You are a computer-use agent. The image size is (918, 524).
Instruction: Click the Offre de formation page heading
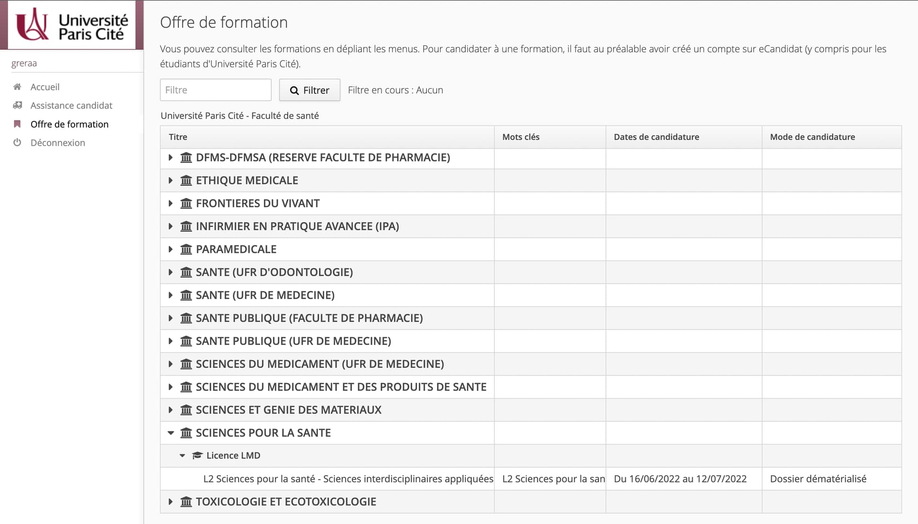click(224, 22)
